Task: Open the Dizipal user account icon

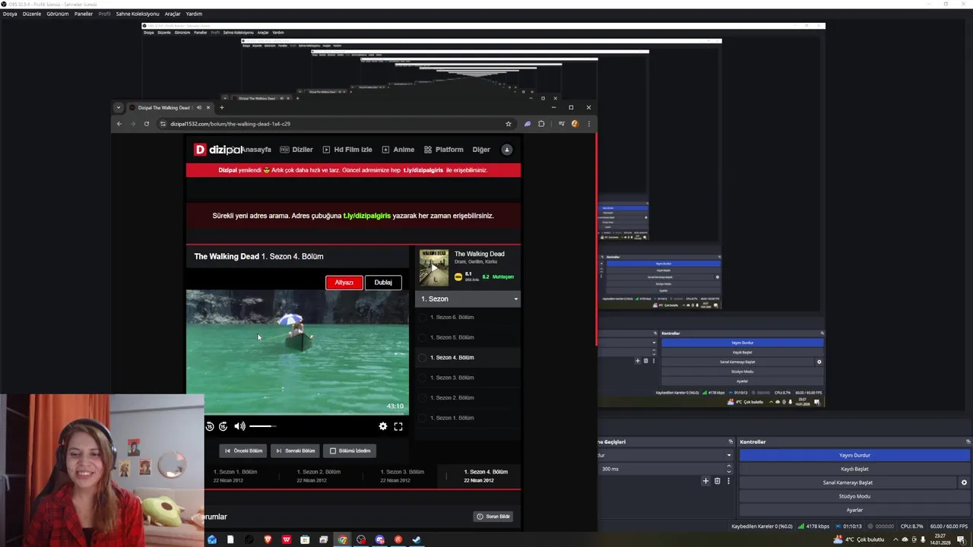Action: pyautogui.click(x=507, y=150)
